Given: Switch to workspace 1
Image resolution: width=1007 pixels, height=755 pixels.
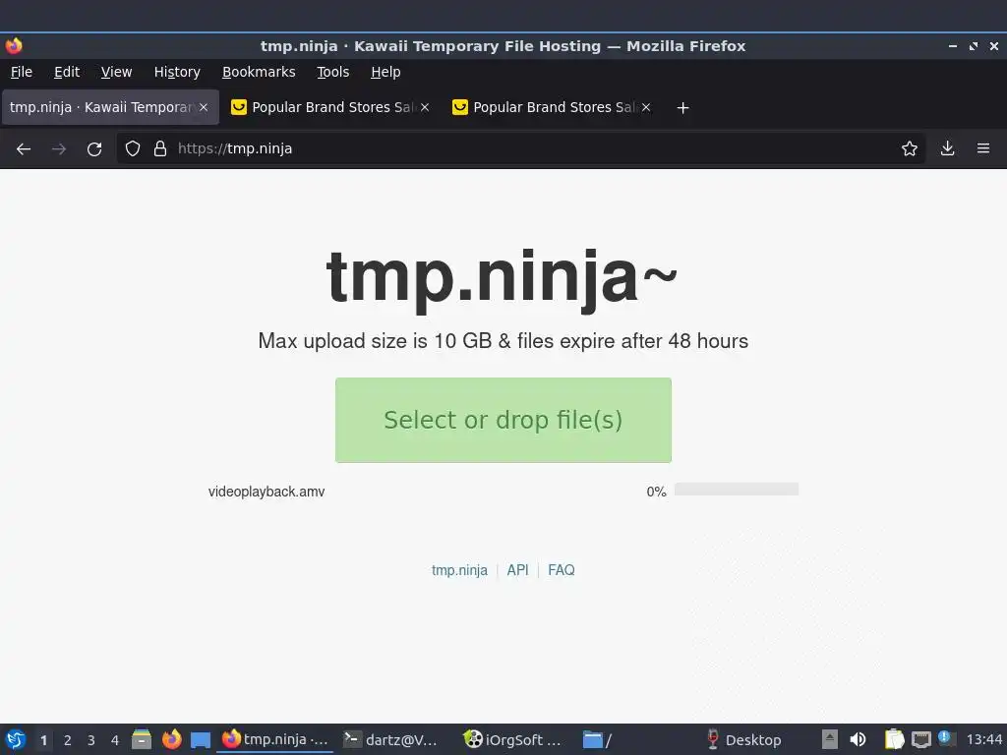Looking at the screenshot, I should (x=43, y=740).
